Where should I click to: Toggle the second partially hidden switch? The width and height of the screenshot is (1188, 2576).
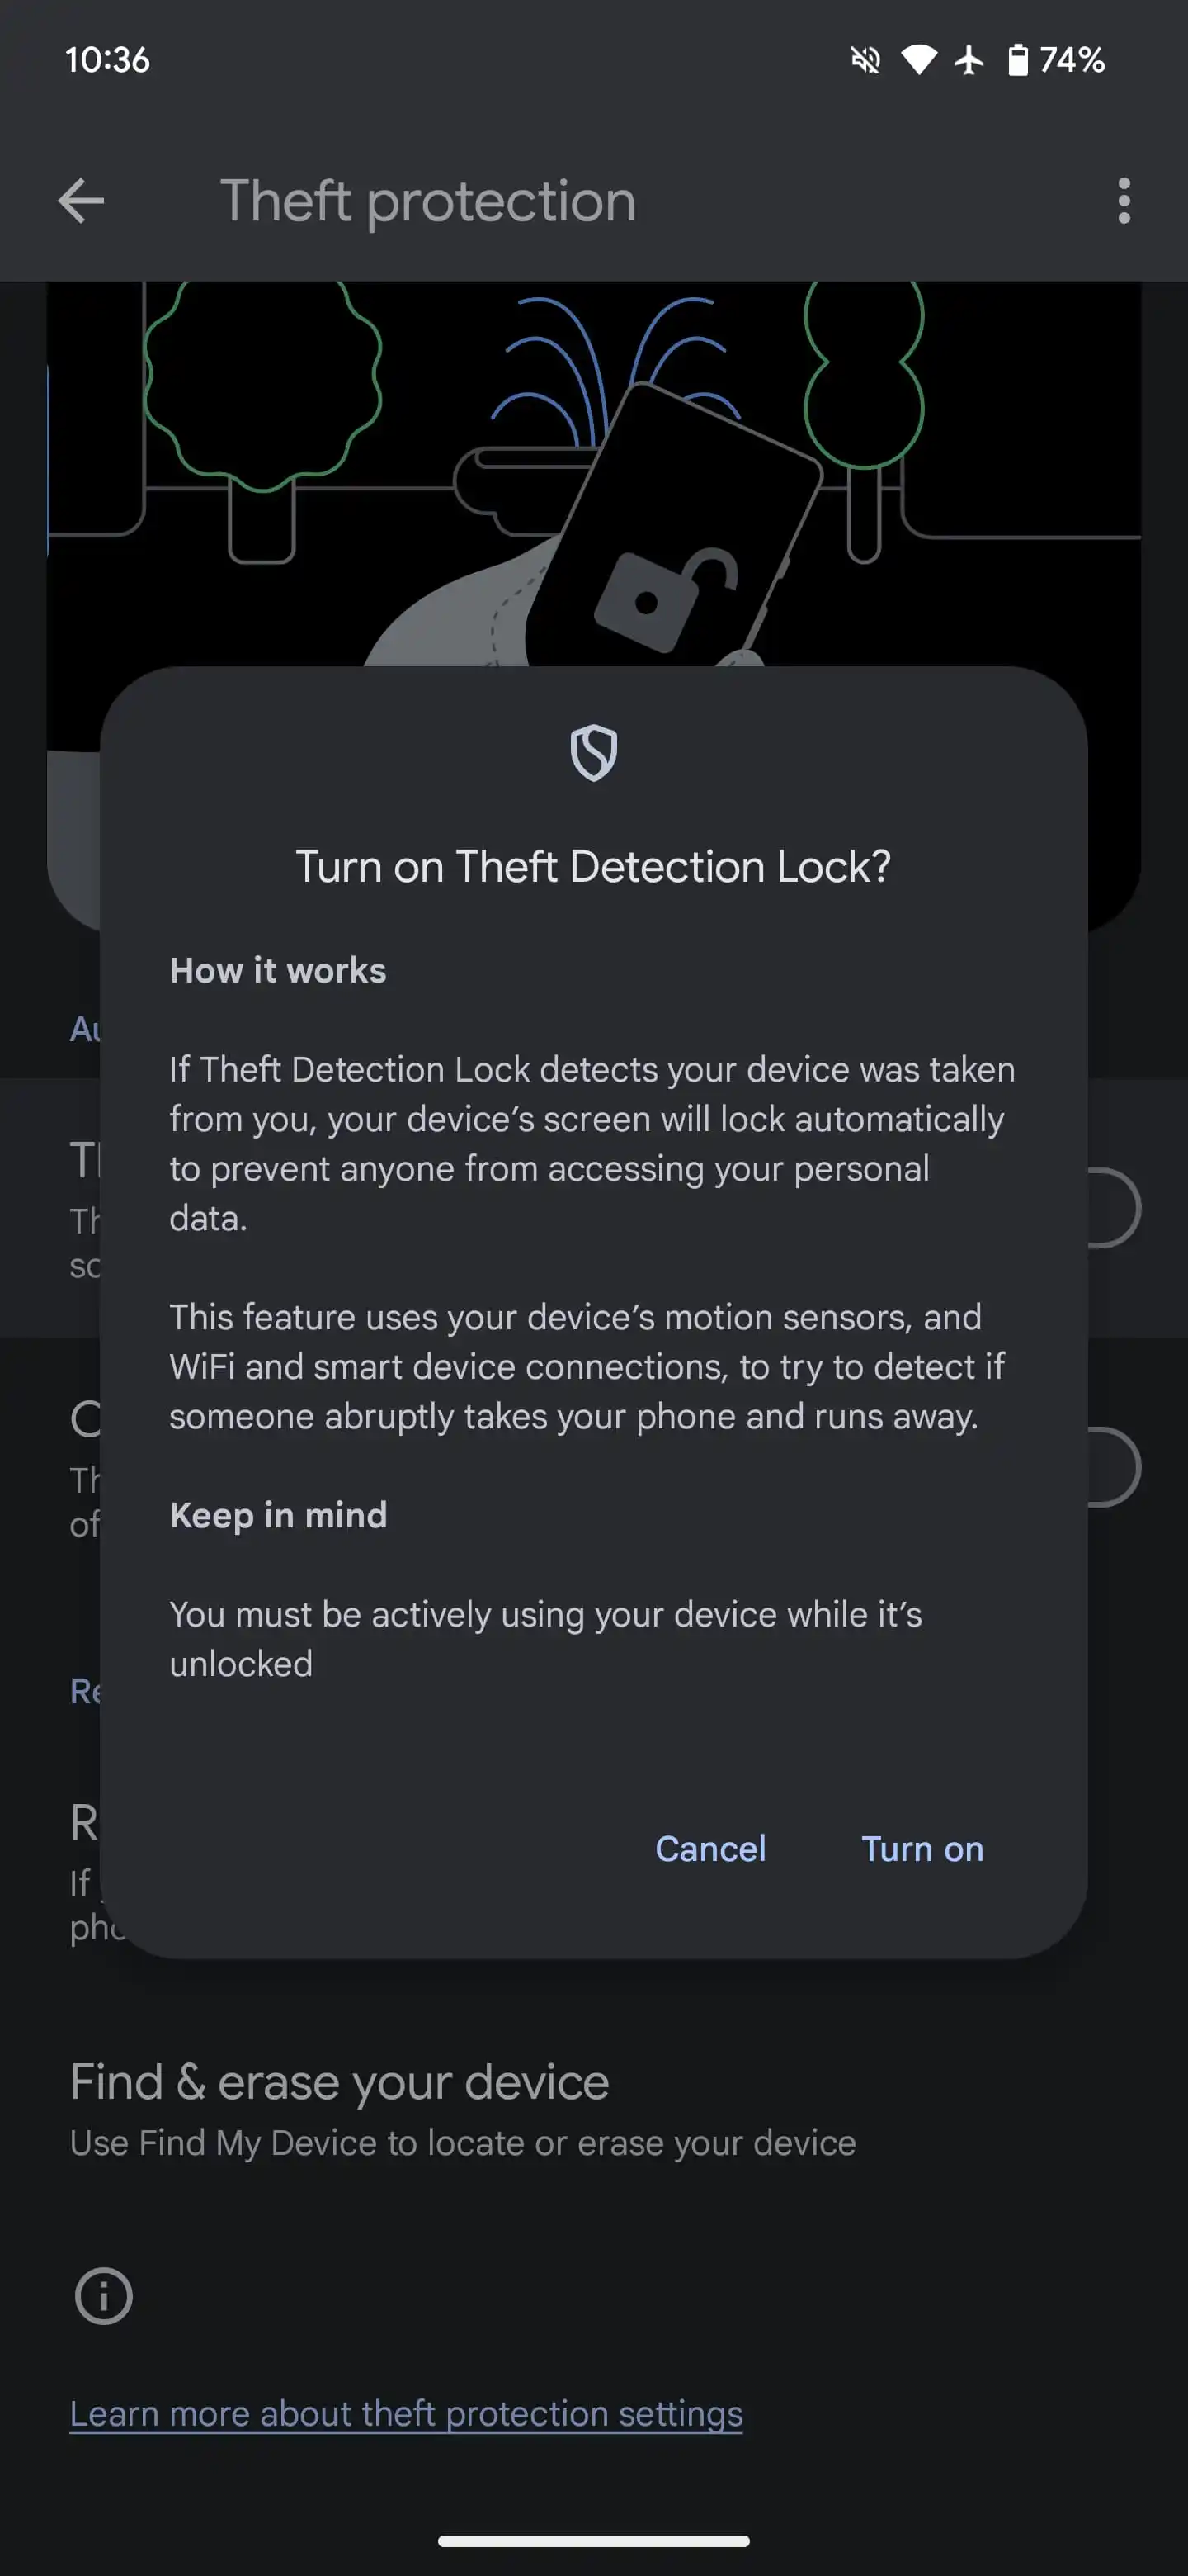[x=1113, y=1467]
